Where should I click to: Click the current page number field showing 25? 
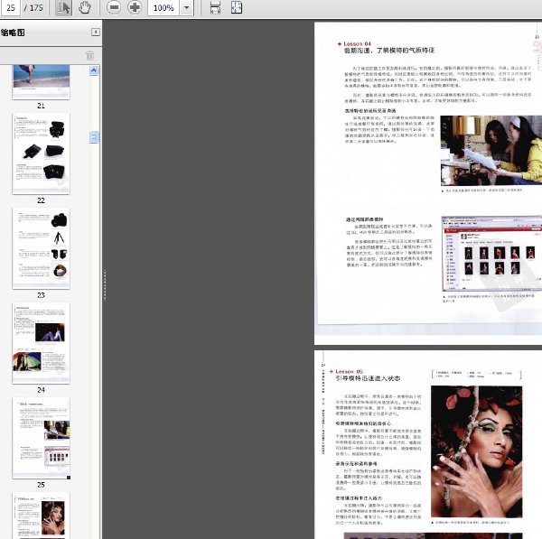(x=10, y=7)
